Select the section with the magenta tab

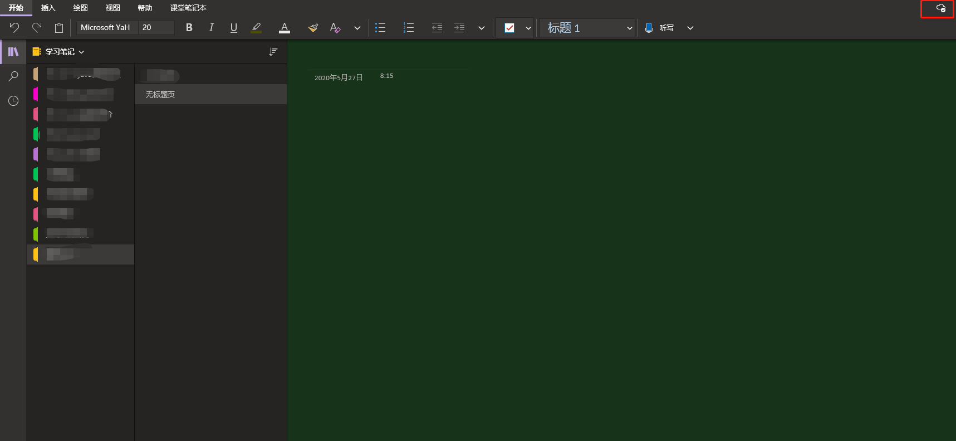(80, 94)
